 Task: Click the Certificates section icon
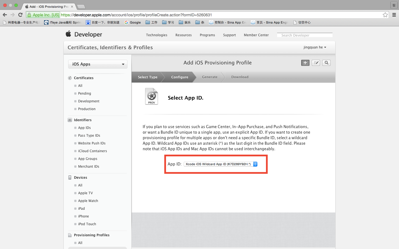[70, 78]
